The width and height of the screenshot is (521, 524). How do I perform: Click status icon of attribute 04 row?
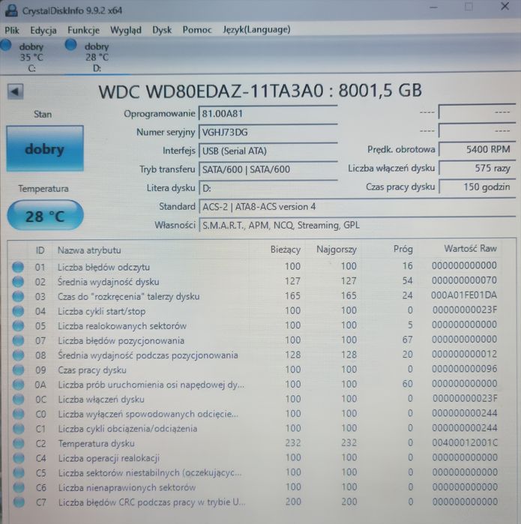tap(18, 311)
